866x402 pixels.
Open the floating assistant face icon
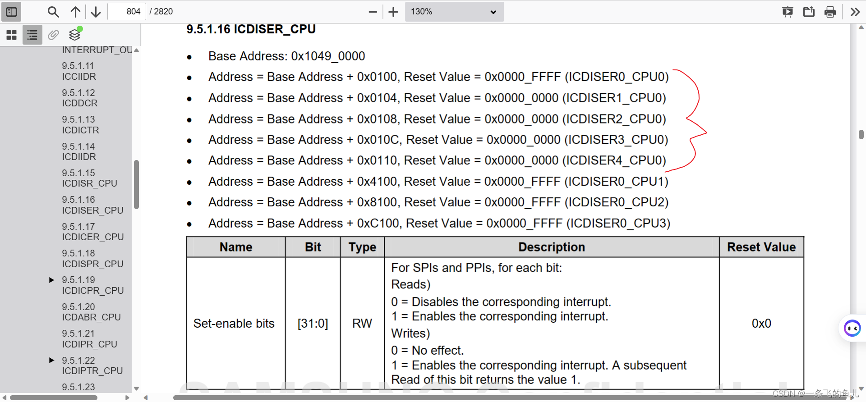tap(852, 328)
